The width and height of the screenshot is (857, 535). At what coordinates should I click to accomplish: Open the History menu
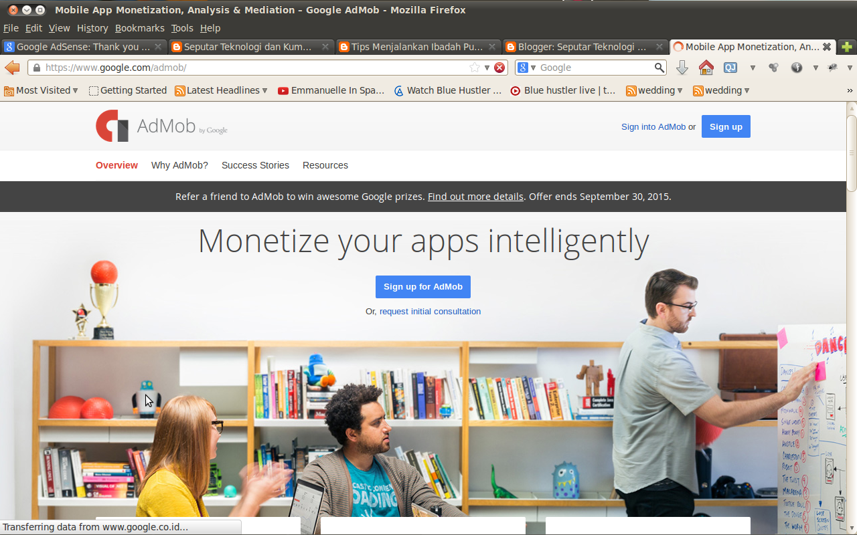[x=92, y=28]
